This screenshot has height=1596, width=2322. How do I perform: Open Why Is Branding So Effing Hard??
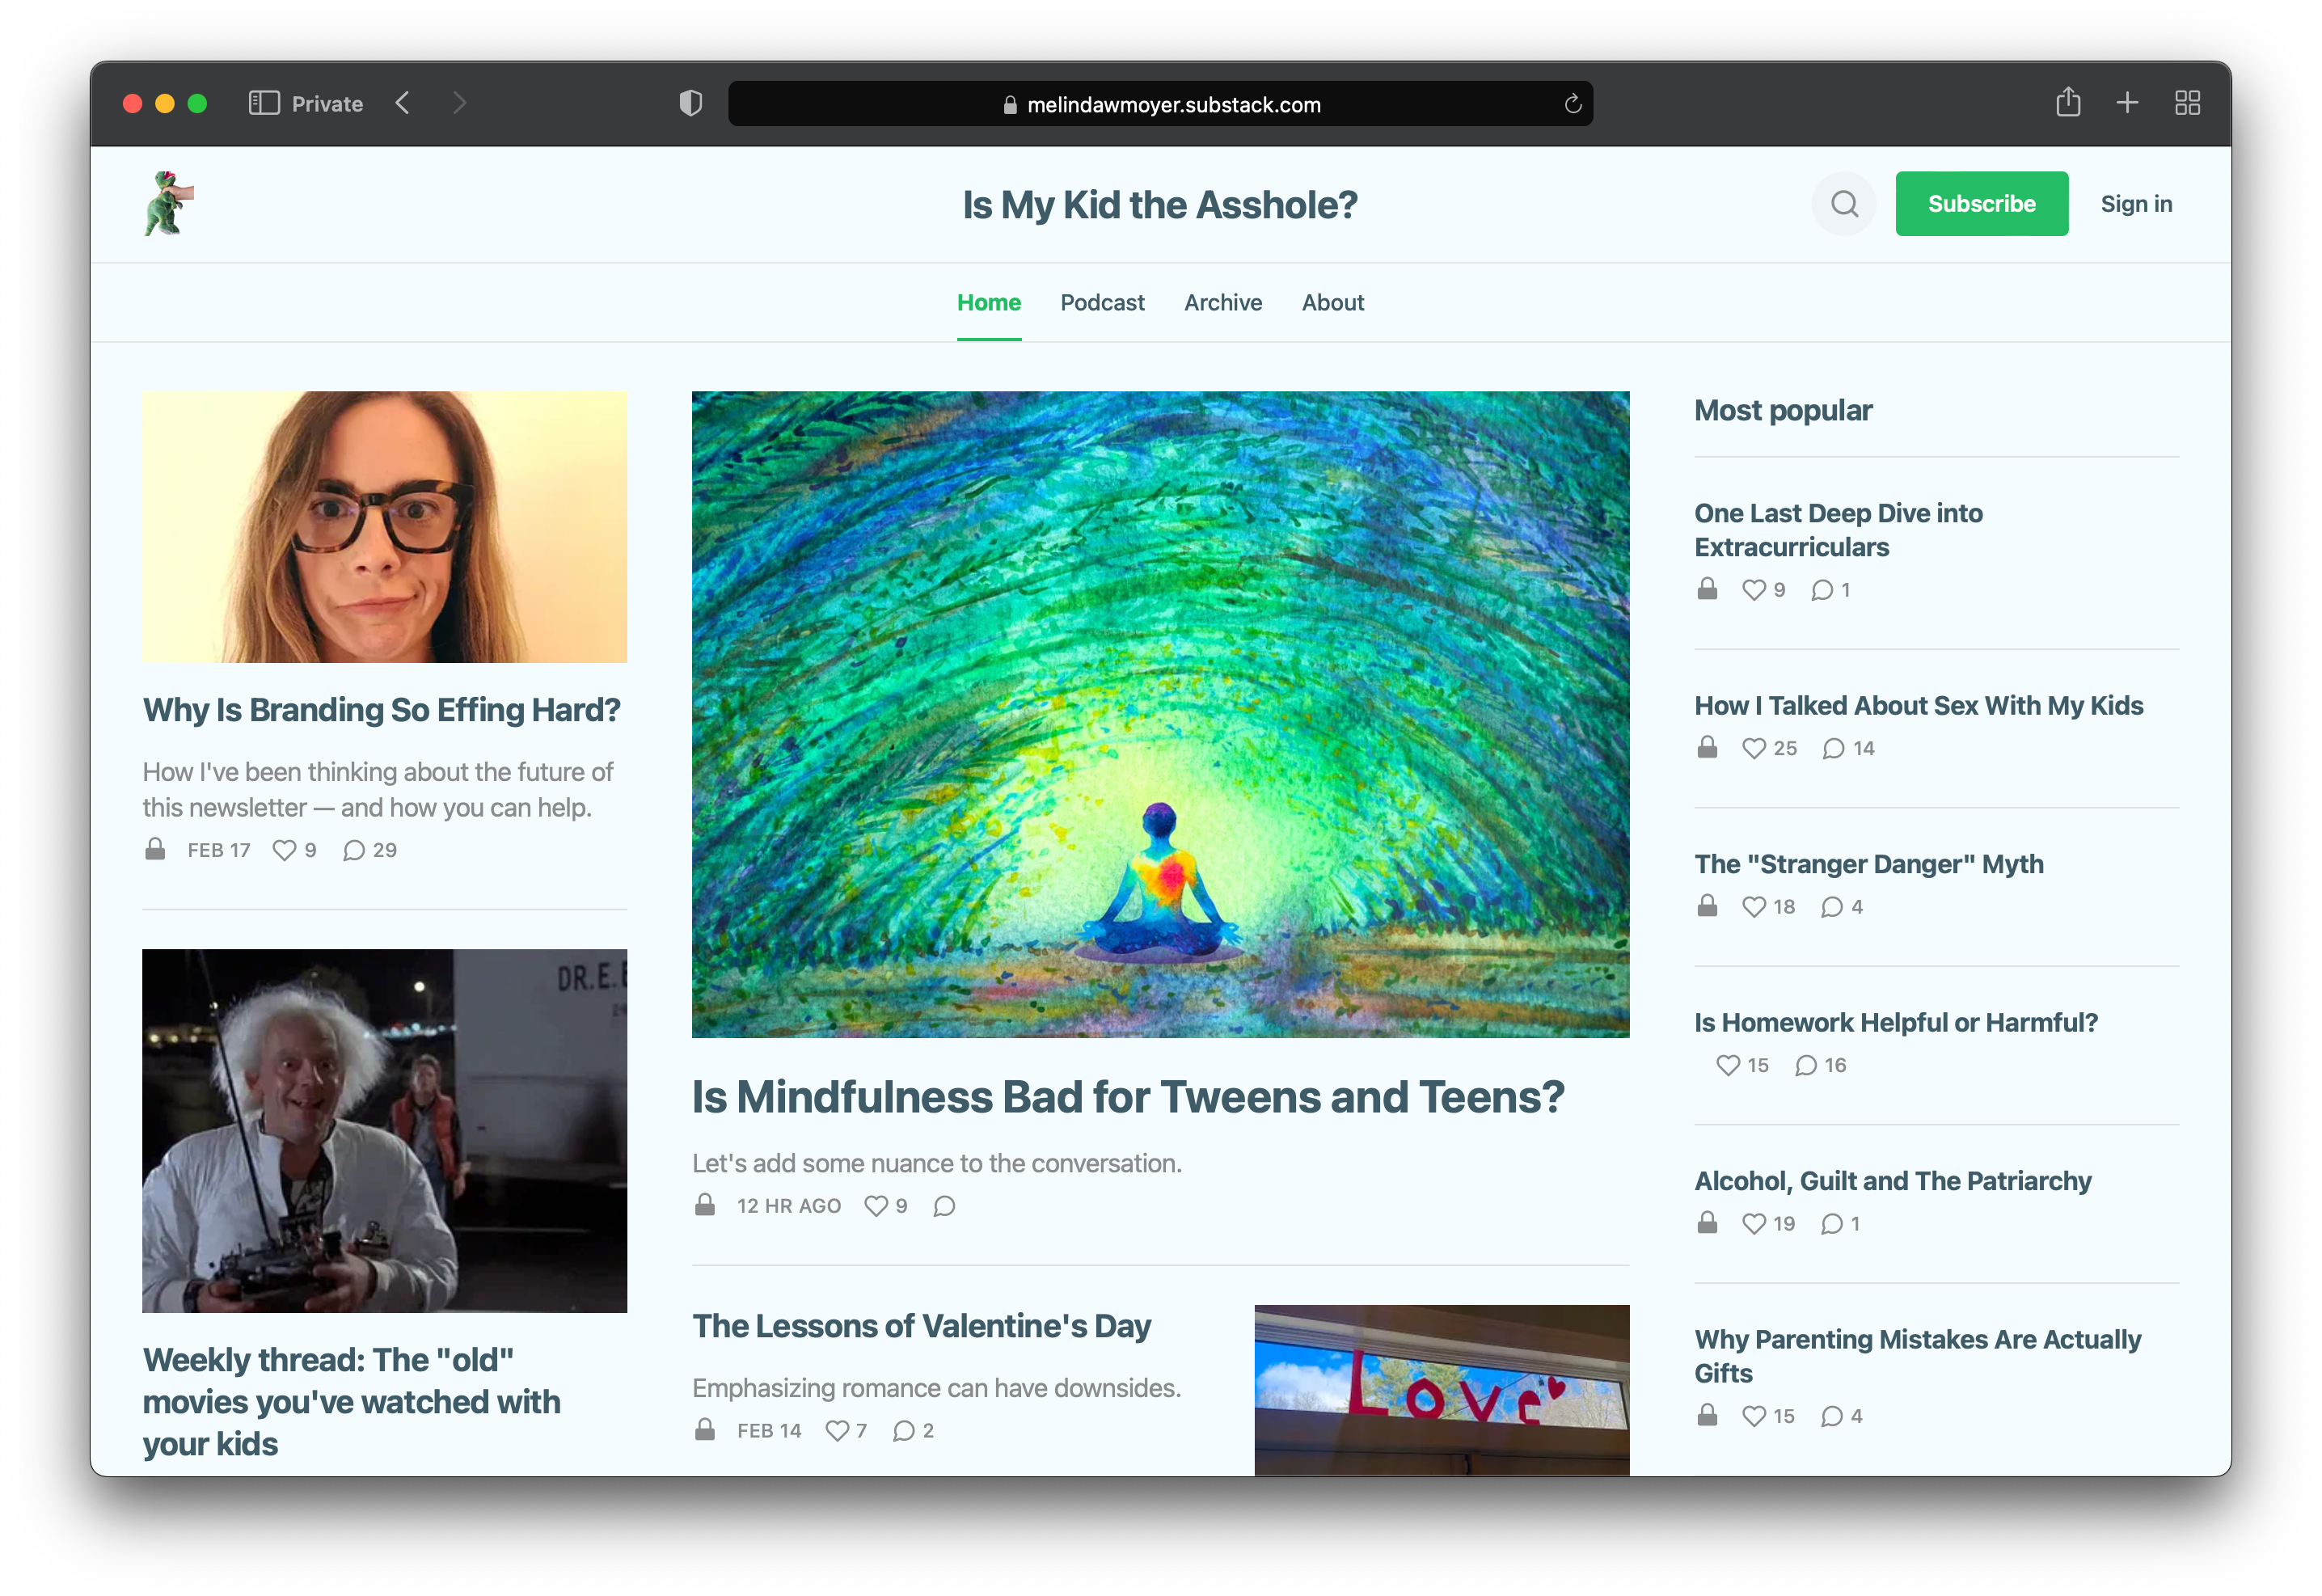(x=381, y=710)
